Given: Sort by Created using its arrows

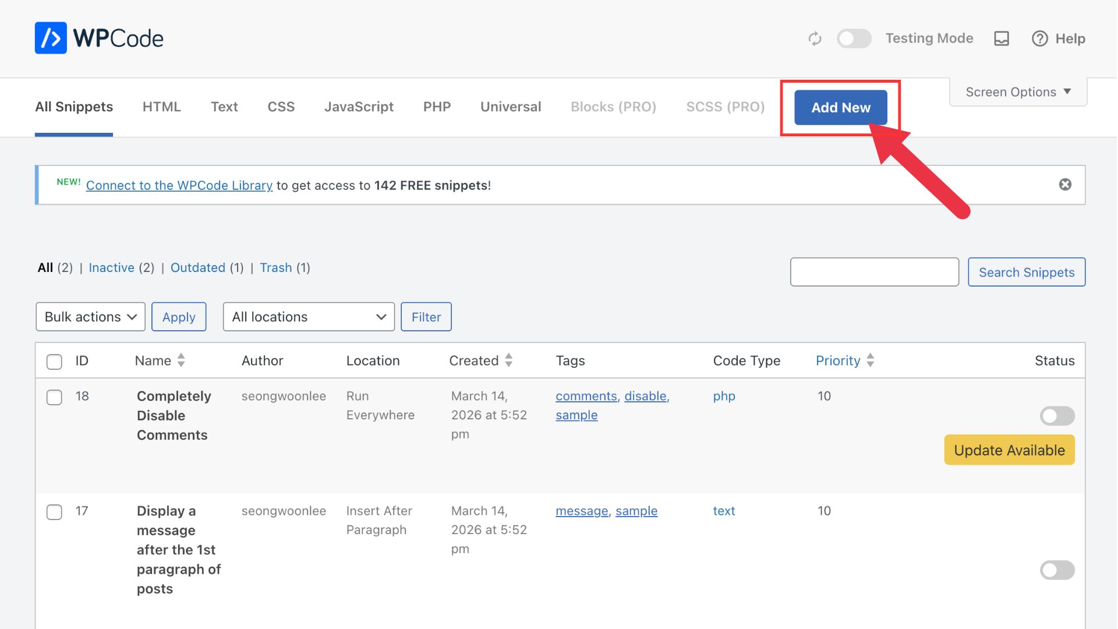Looking at the screenshot, I should [x=509, y=361].
